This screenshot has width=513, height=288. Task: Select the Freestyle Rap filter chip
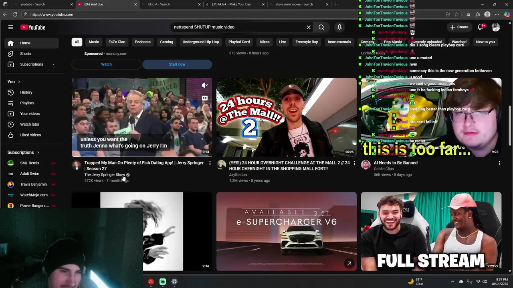(x=307, y=42)
